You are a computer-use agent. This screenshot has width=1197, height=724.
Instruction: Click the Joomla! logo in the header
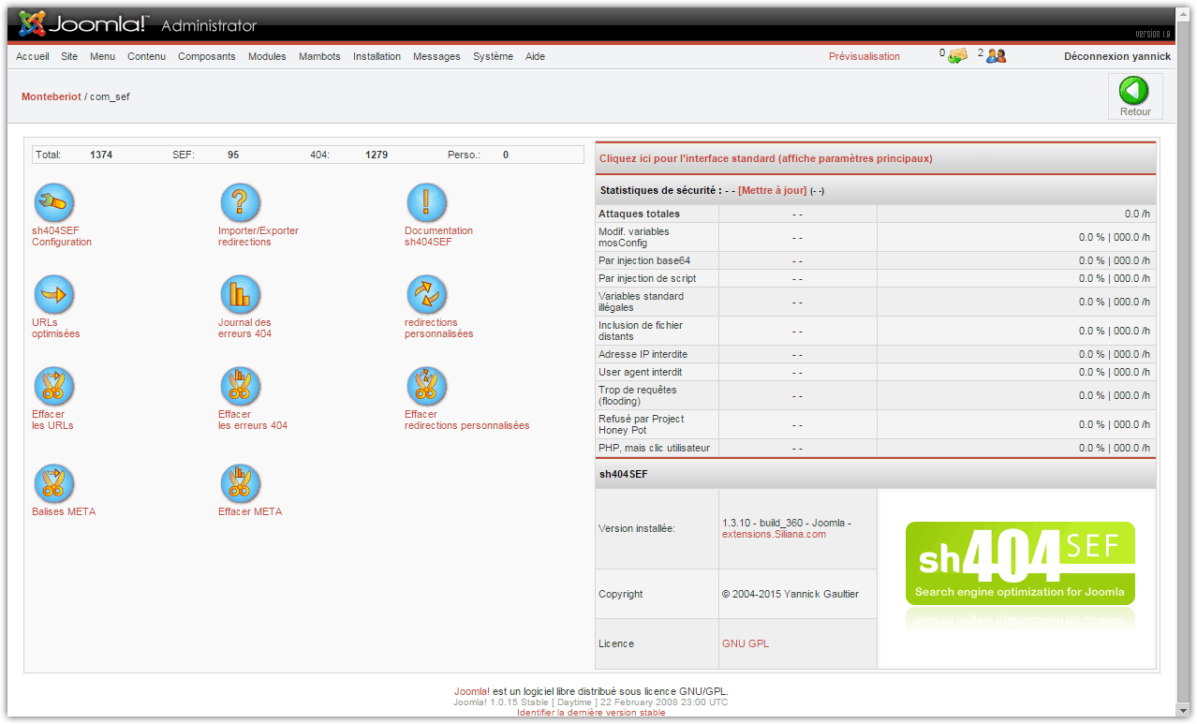point(84,23)
